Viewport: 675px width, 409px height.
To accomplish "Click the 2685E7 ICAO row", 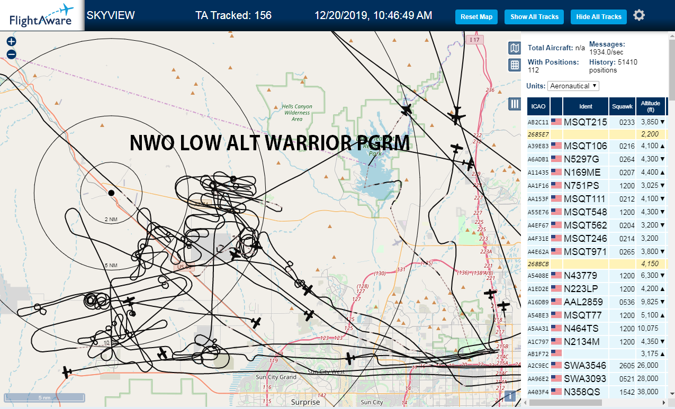I will [x=597, y=134].
